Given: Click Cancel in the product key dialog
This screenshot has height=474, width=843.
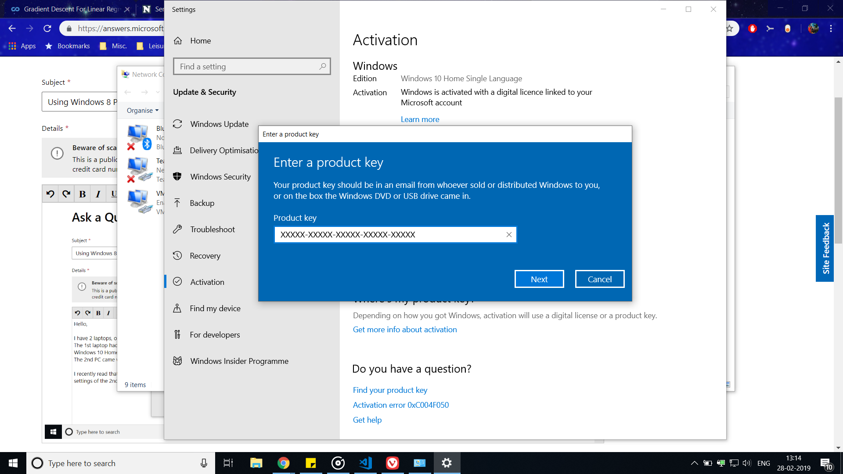Looking at the screenshot, I should coord(600,279).
